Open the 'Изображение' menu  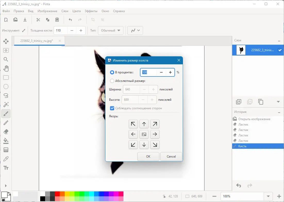coord(47,11)
